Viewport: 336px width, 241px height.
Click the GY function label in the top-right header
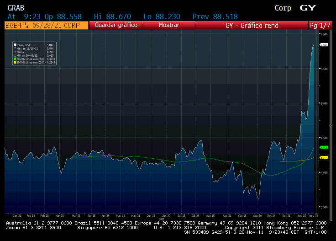pyautogui.click(x=308, y=8)
